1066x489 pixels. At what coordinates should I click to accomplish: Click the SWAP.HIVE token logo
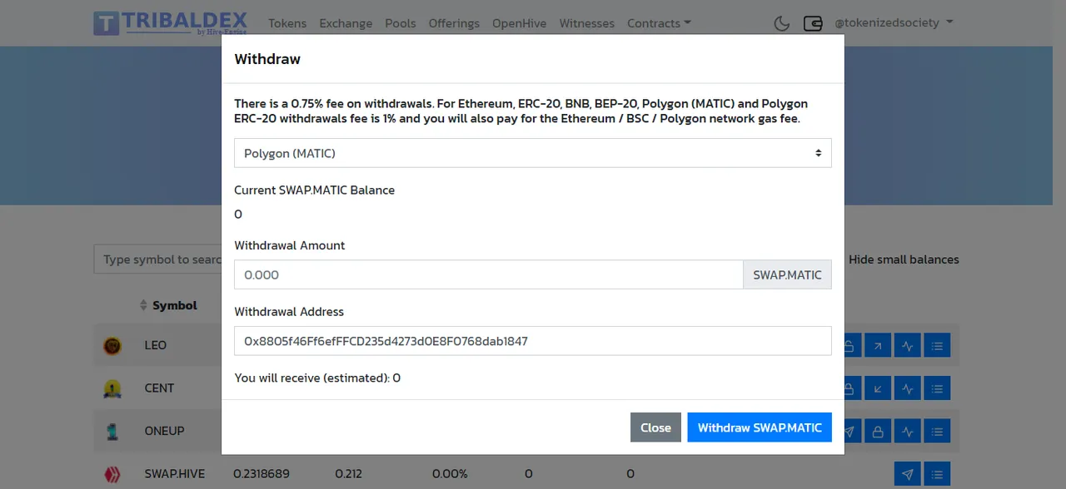click(112, 474)
